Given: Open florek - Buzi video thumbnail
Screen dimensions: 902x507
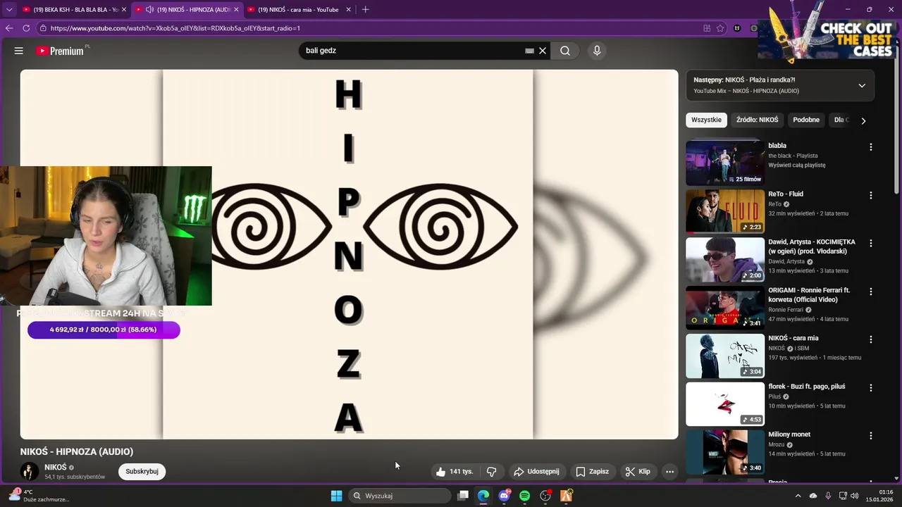Looking at the screenshot, I should (725, 403).
